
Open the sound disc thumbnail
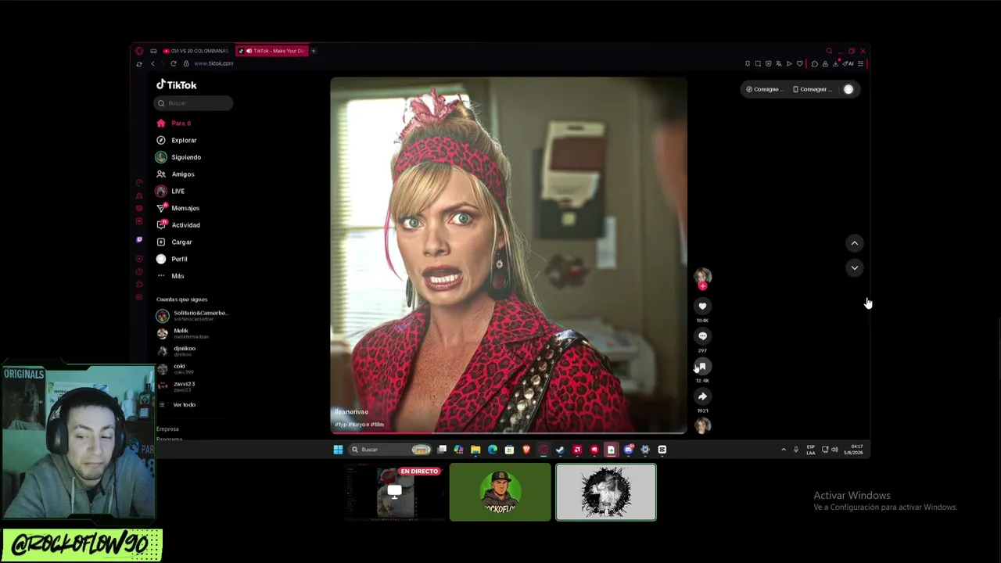point(703,425)
